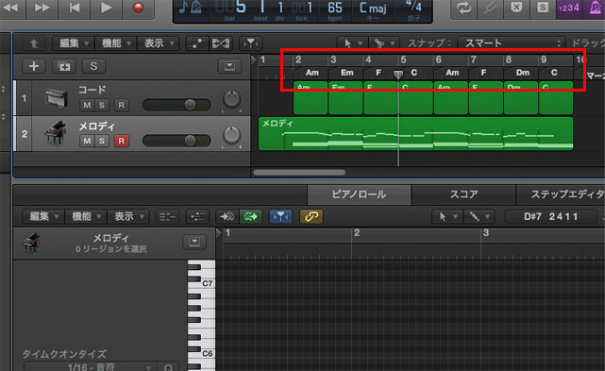
Task: Solo the コード track
Action: coord(102,105)
